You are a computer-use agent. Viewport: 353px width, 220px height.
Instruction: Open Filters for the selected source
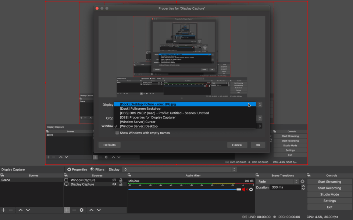(97, 169)
